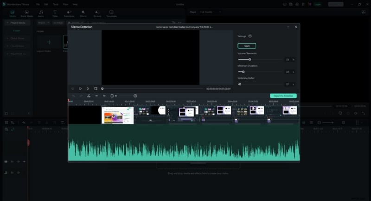Open the Settings help icon

(x=250, y=36)
